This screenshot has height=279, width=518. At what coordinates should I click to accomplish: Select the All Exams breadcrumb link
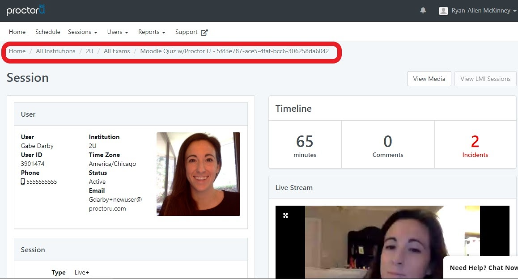point(117,51)
